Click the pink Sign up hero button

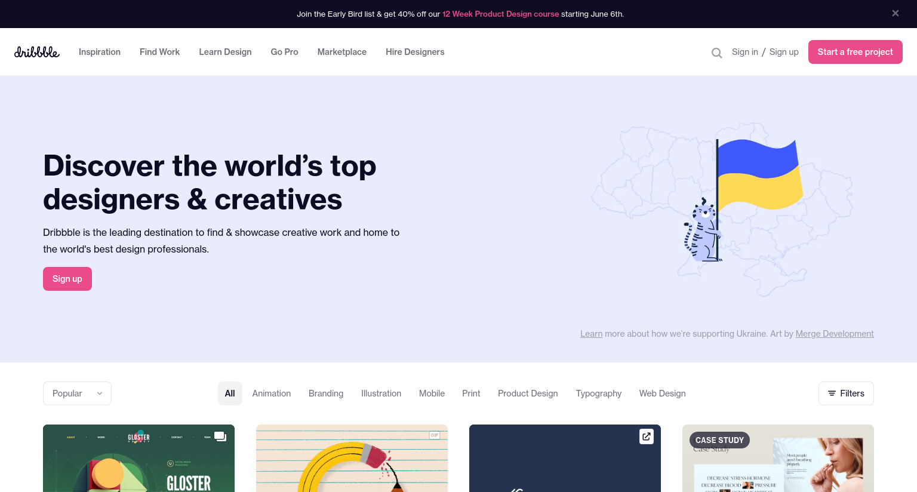(x=67, y=279)
